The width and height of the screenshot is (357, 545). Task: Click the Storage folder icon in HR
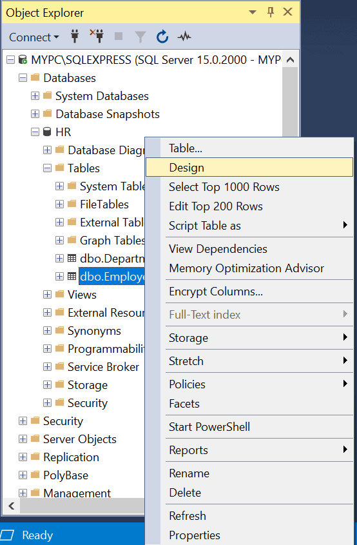pos(59,385)
